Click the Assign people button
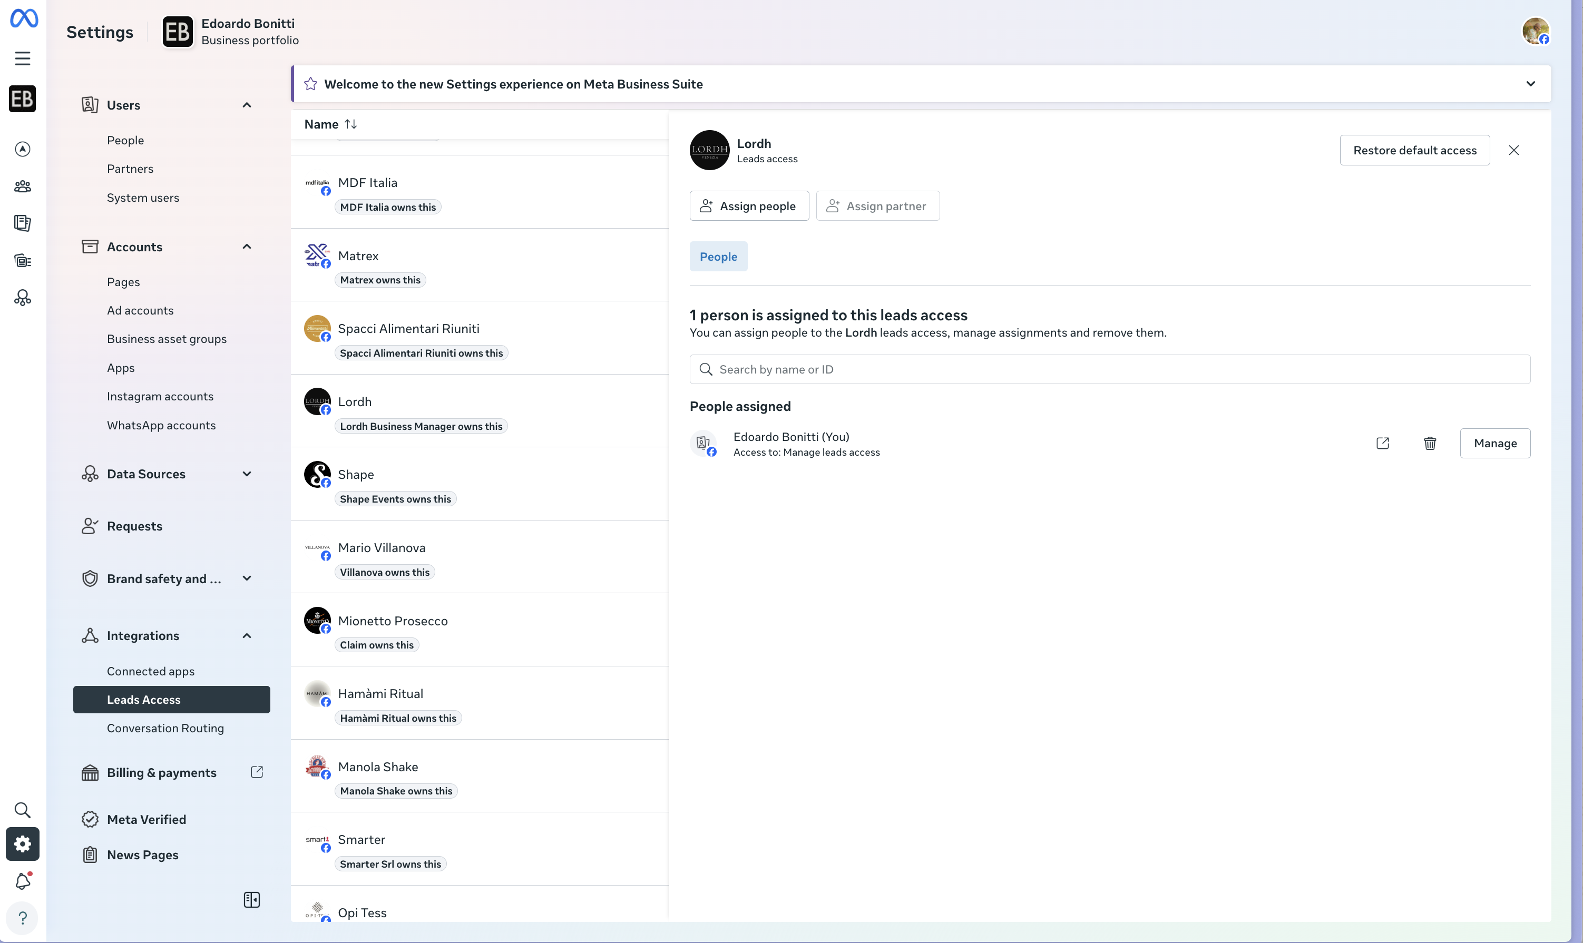 [749, 206]
